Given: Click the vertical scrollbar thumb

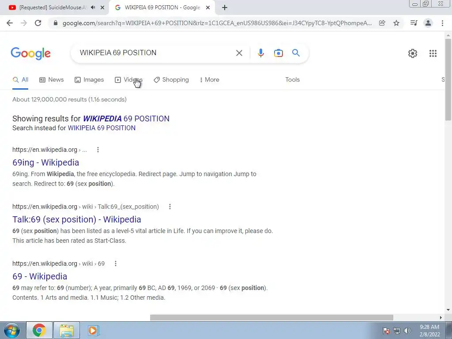Looking at the screenshot, I should pyautogui.click(x=448, y=79).
